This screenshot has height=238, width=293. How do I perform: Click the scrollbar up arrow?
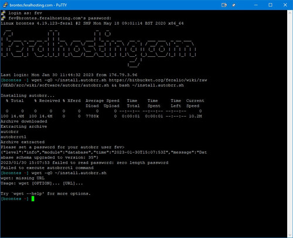click(289, 12)
